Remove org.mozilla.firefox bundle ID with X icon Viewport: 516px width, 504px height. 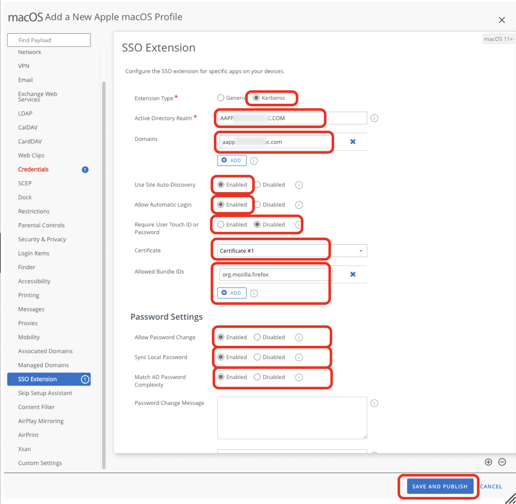tap(353, 274)
